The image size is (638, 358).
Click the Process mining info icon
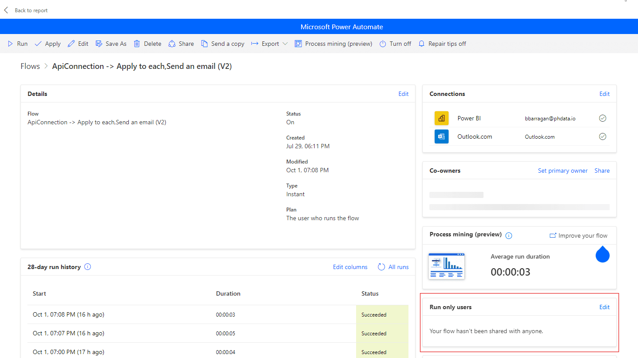(x=509, y=235)
